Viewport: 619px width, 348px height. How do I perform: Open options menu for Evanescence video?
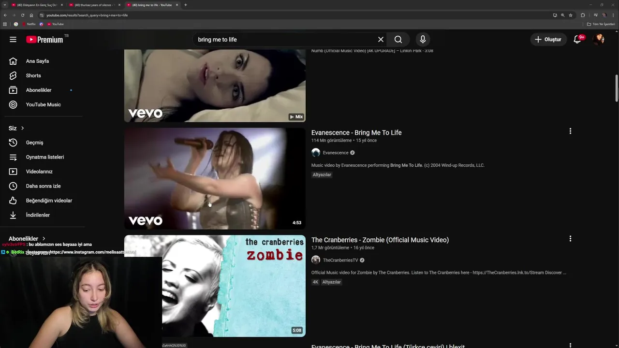tap(570, 131)
